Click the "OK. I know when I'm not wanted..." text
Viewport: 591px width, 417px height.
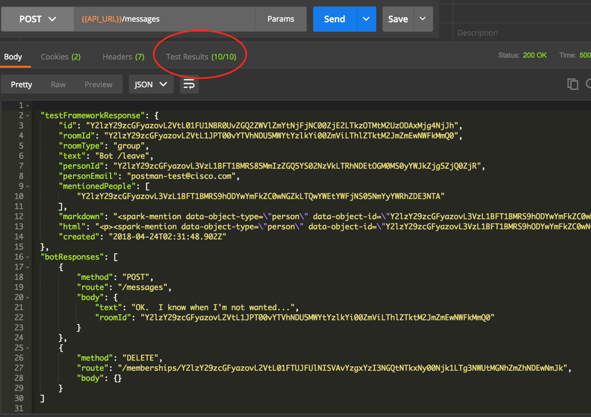pos(213,307)
